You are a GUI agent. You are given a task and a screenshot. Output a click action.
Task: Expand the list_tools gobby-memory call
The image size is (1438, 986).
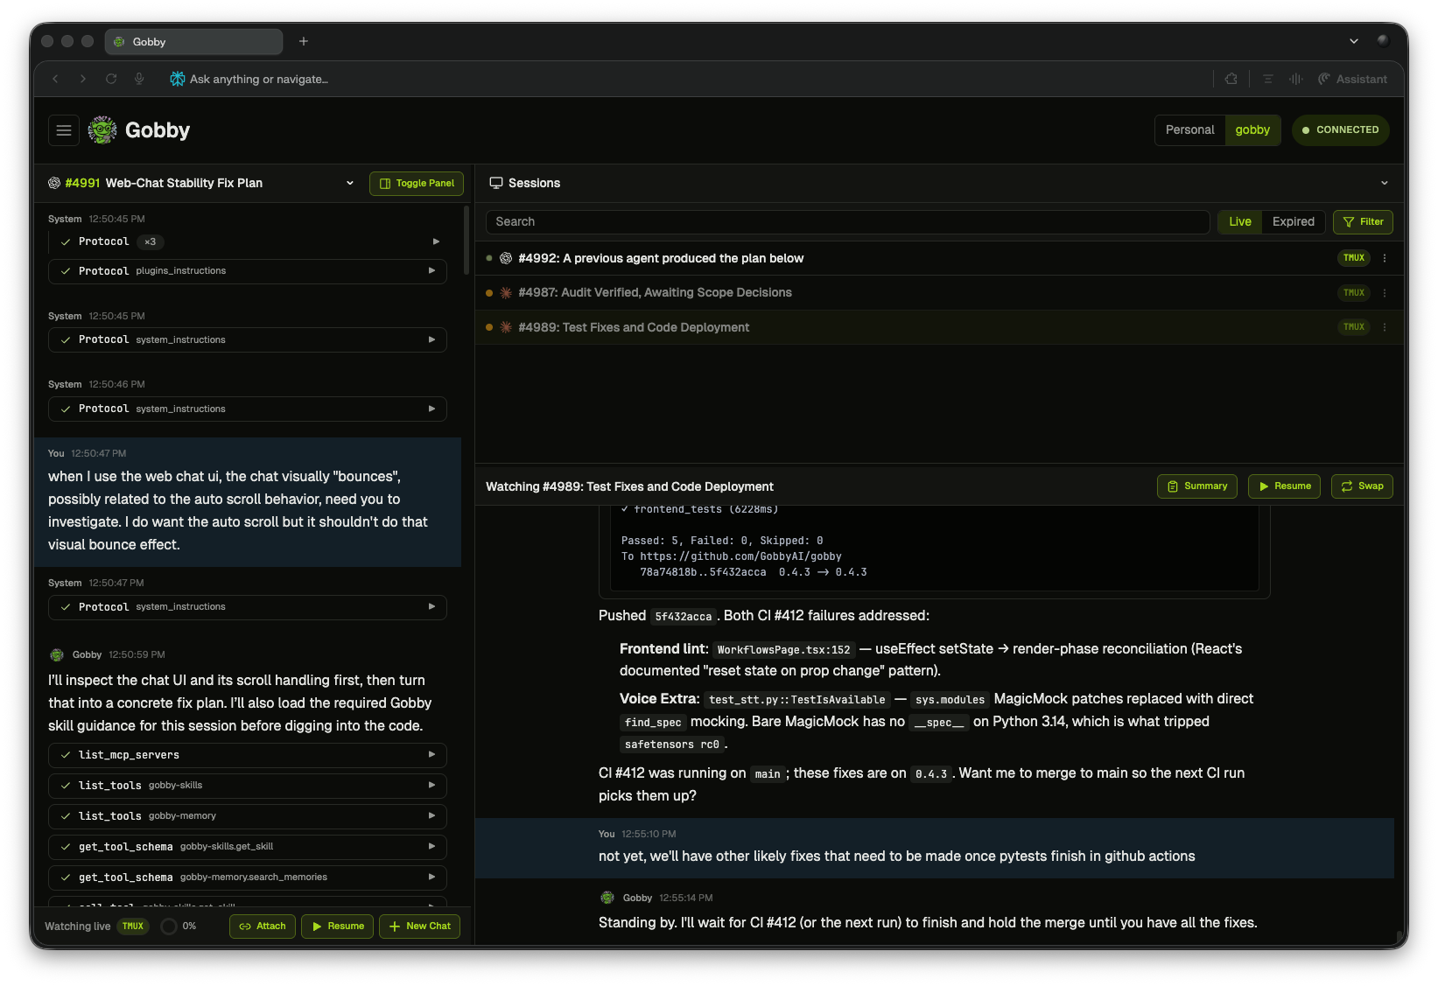[x=248, y=816]
